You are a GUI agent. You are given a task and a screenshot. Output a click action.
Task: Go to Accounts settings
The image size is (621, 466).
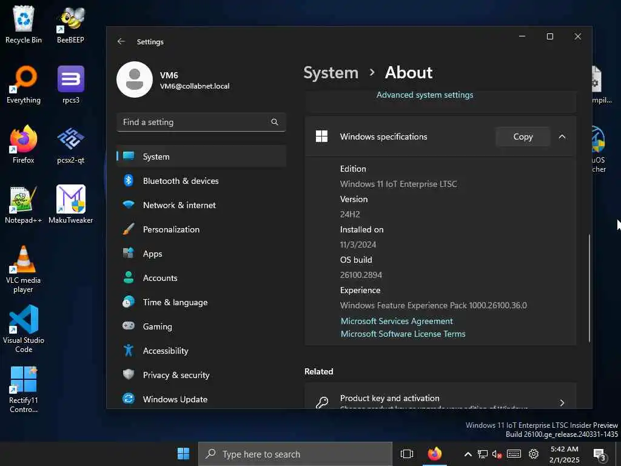[x=201, y=278]
